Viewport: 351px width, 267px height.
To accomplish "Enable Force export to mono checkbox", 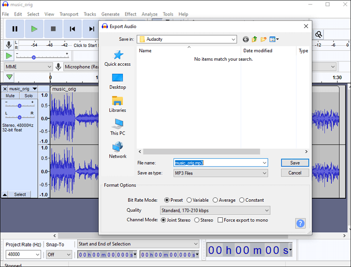I will (220, 220).
